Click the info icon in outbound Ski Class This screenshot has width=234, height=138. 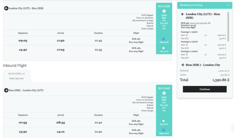point(164,11)
